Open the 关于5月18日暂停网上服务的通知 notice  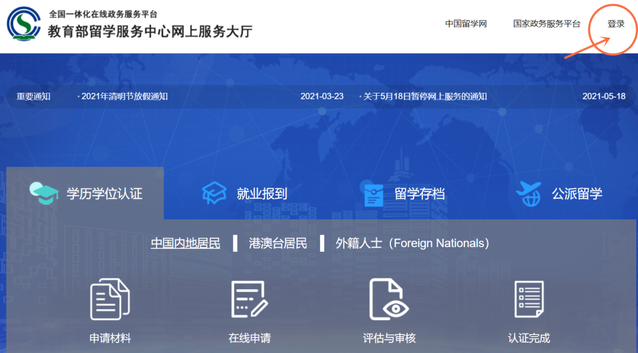coord(425,96)
